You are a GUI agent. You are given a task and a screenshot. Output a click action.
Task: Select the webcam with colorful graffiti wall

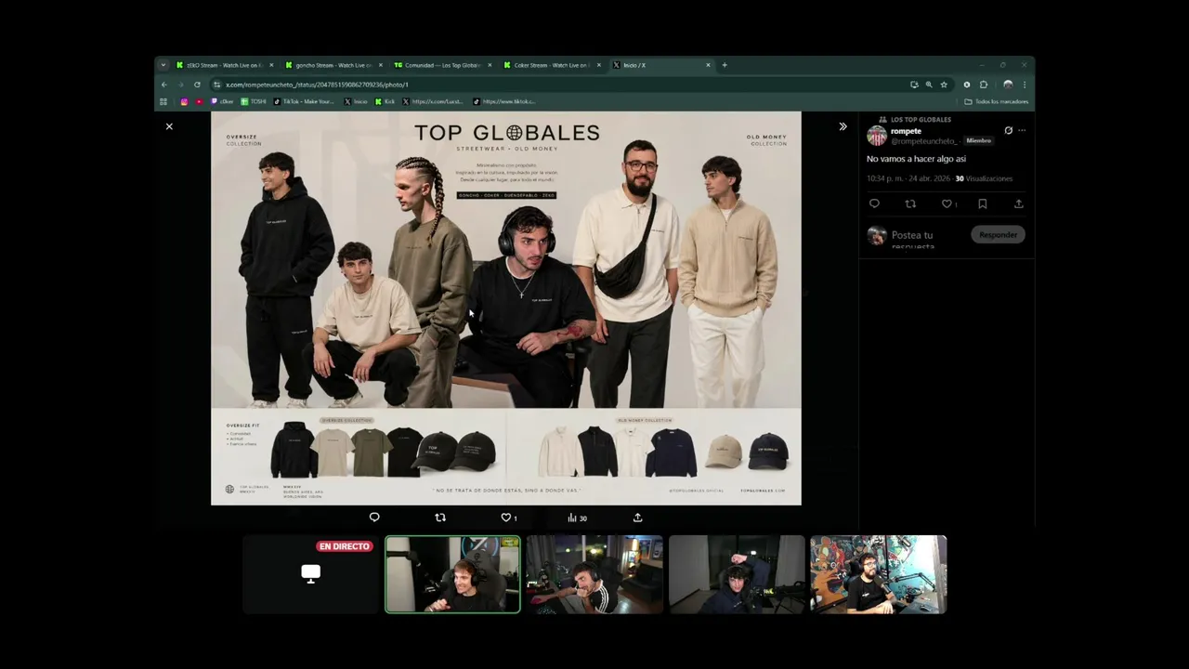point(878,574)
